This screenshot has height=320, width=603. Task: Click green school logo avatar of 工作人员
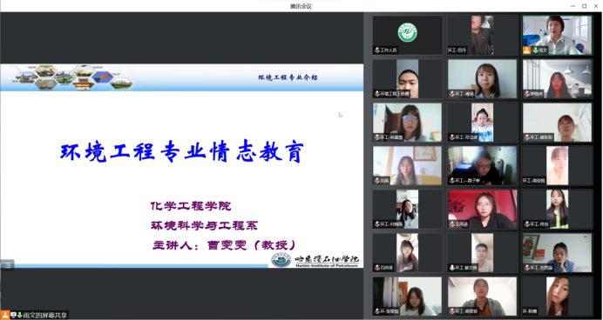pos(407,33)
